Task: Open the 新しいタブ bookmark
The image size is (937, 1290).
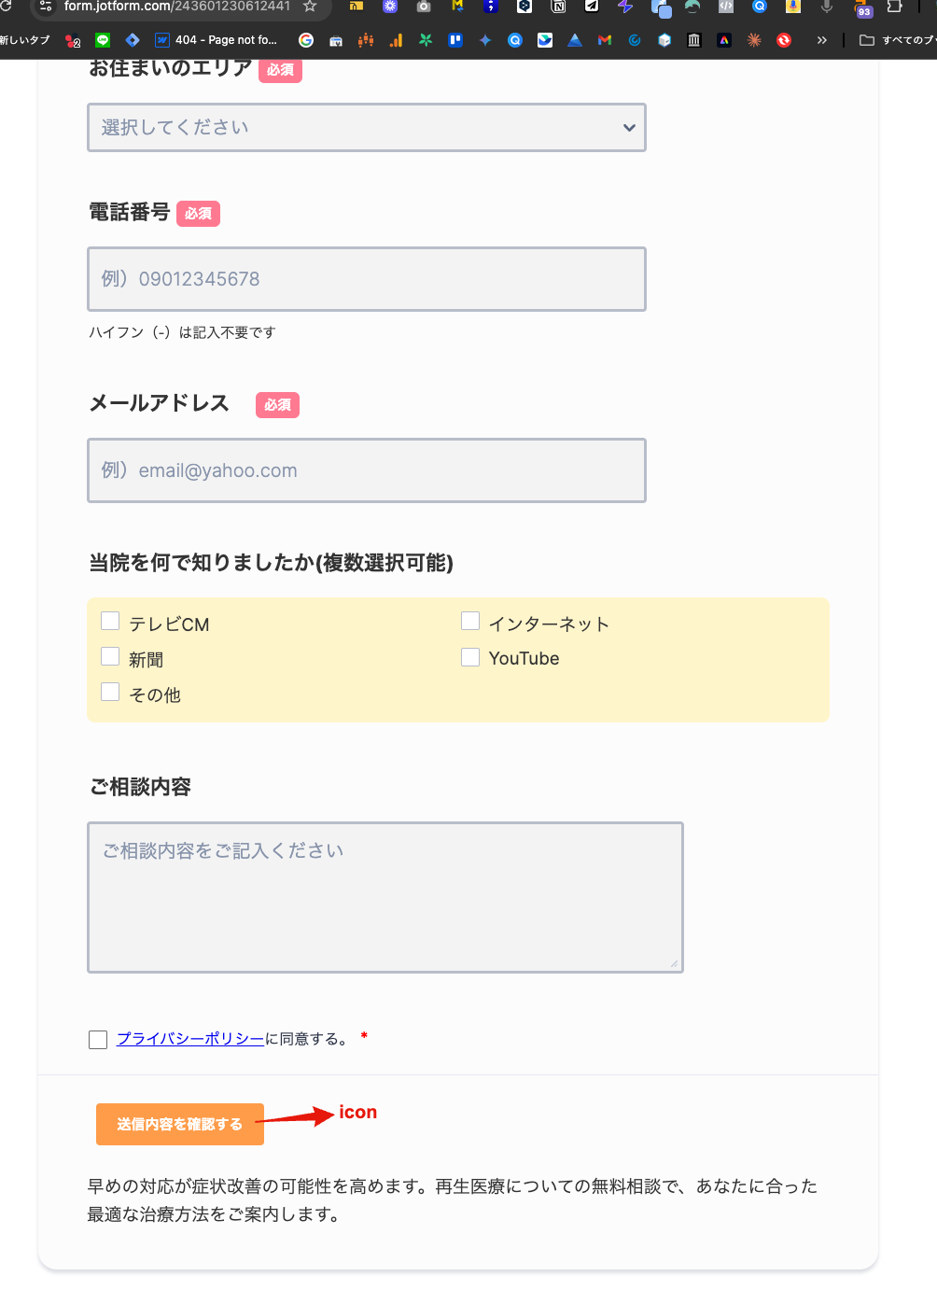Action: (x=25, y=40)
